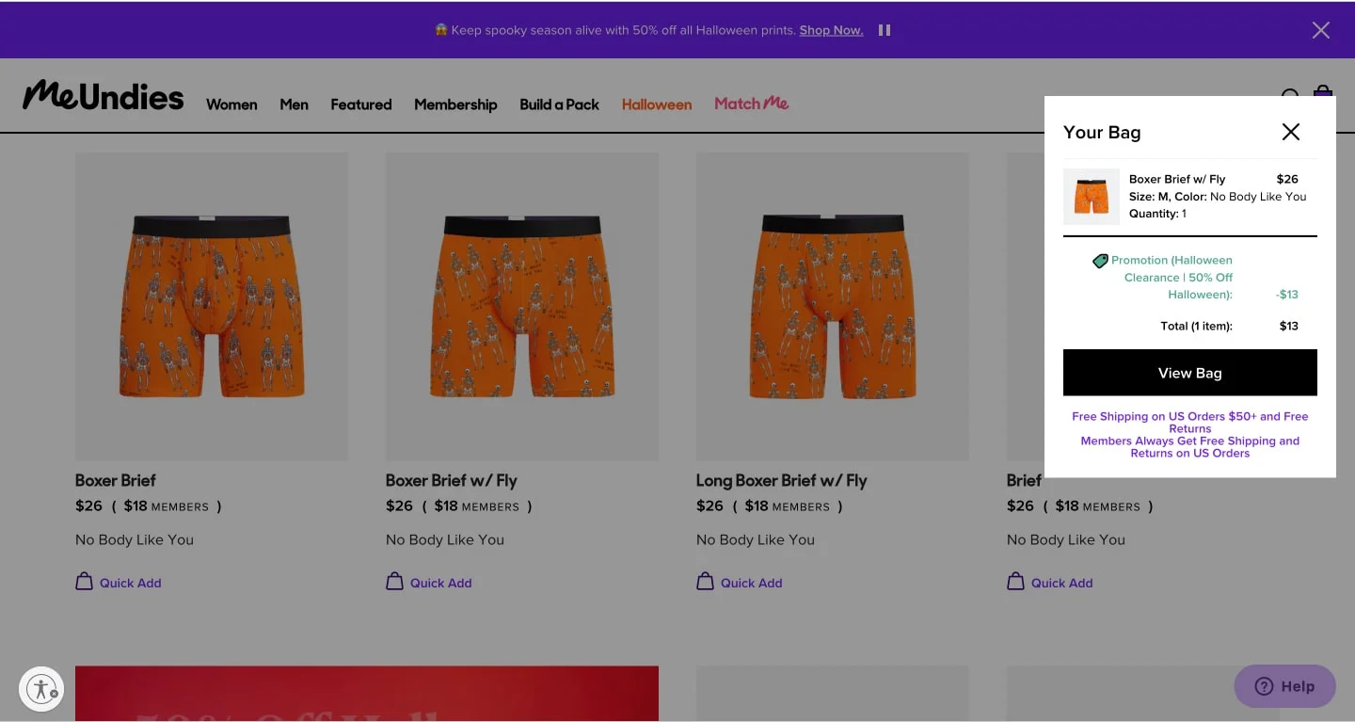The image size is (1355, 722).
Task: Navigate to the Men category
Action: [294, 104]
